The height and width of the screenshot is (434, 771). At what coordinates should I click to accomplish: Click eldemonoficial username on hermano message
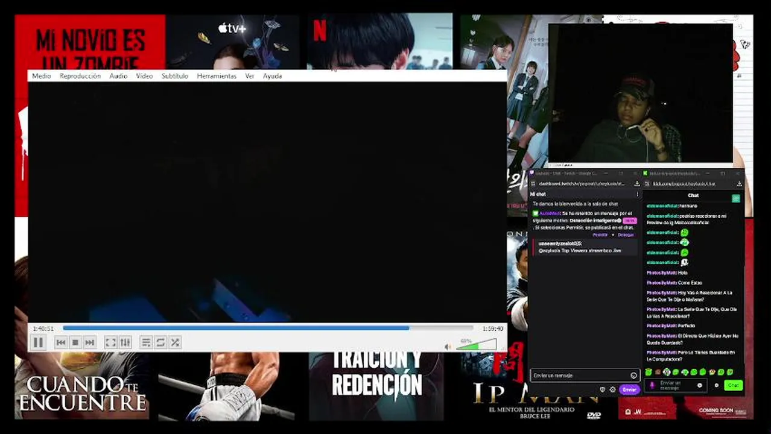662,206
